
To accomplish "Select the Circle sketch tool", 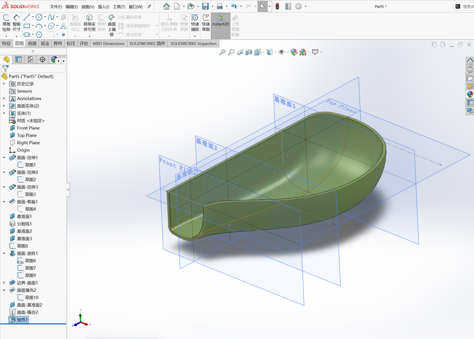I will [39, 17].
